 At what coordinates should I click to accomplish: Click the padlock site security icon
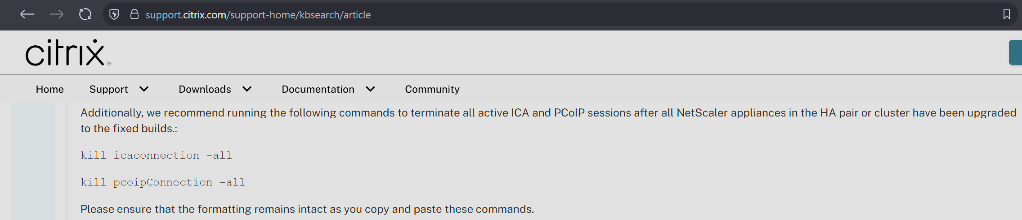click(134, 14)
